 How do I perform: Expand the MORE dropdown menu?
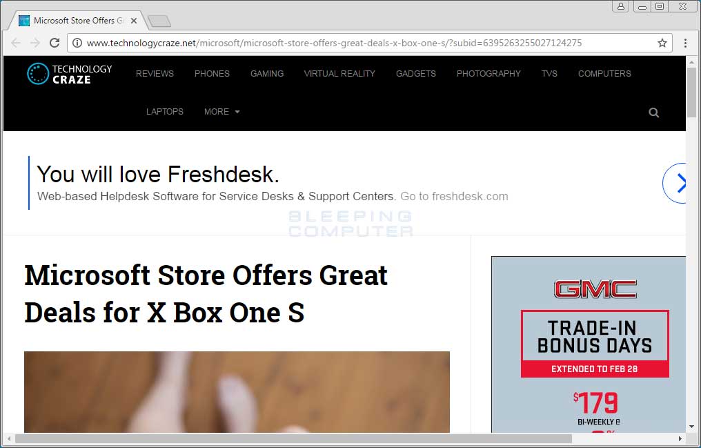tap(221, 112)
